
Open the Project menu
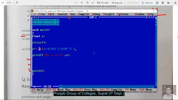(x=108, y=14)
